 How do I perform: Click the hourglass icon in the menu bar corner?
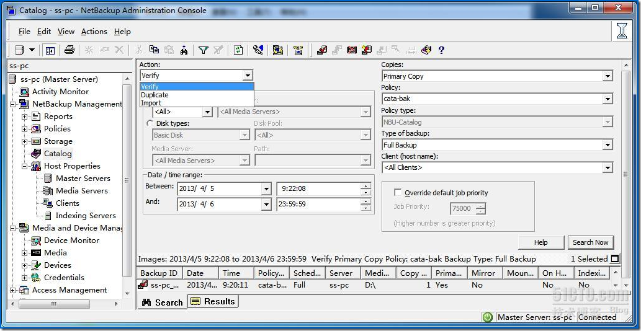(x=622, y=30)
